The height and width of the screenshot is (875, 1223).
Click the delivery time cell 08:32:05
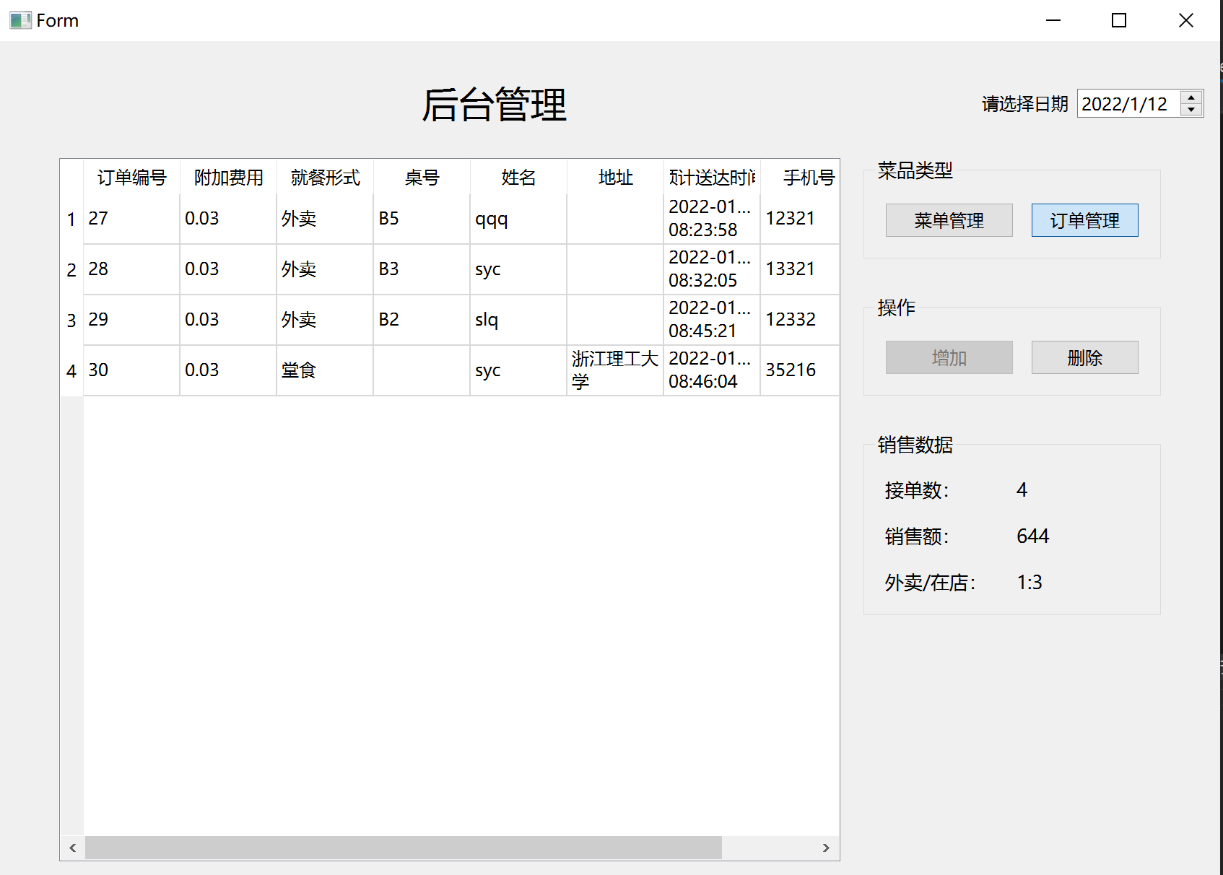712,269
